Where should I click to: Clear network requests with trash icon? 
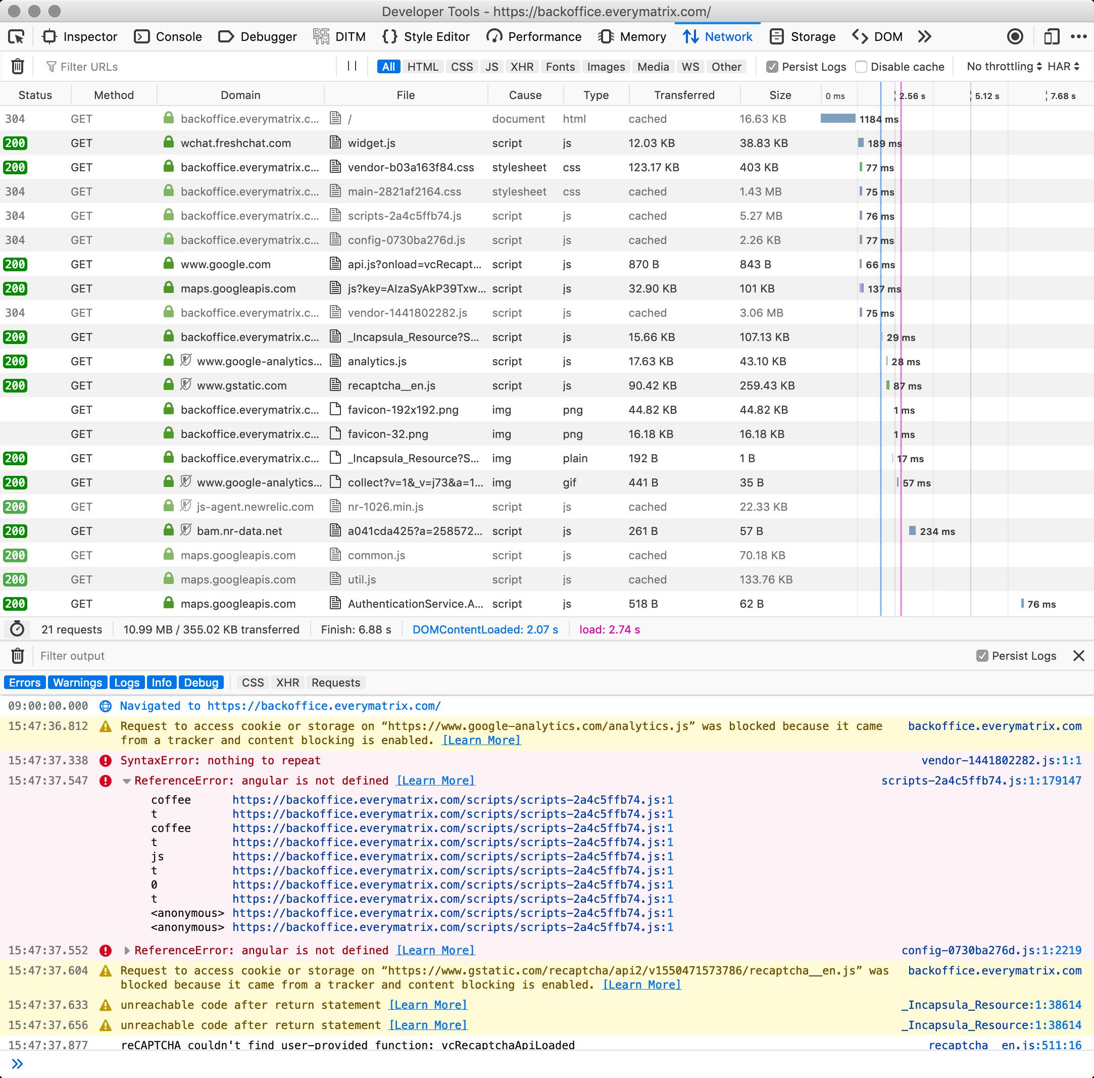(x=18, y=66)
